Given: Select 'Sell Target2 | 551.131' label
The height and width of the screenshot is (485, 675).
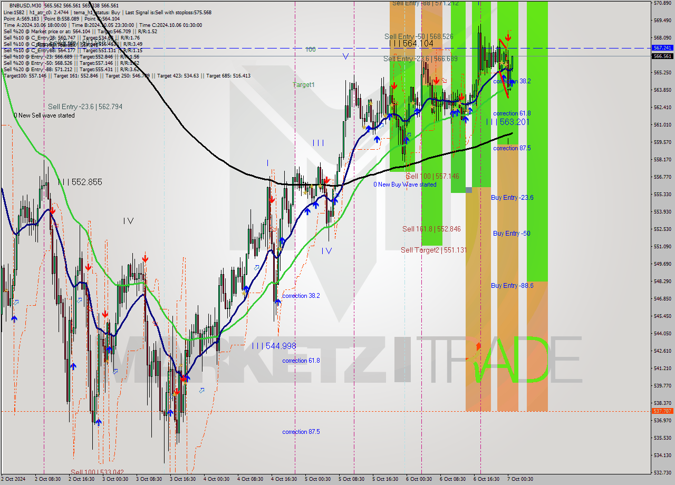Looking at the screenshot, I should point(434,250).
